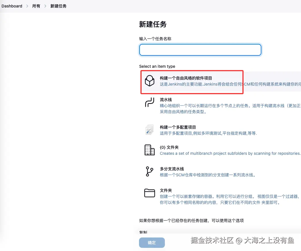301x251 pixels.
Task: Click the 新建任务 page heading
Action: coord(153,24)
